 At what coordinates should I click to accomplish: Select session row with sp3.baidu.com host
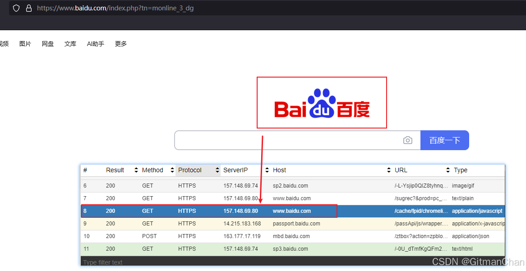tap(292, 249)
